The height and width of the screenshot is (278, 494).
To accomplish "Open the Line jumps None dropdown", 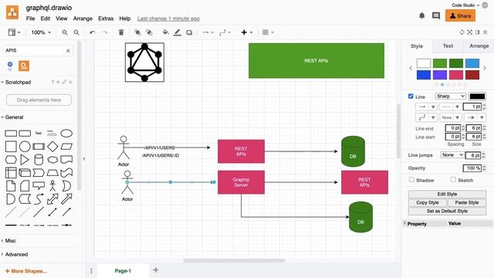I will point(452,154).
